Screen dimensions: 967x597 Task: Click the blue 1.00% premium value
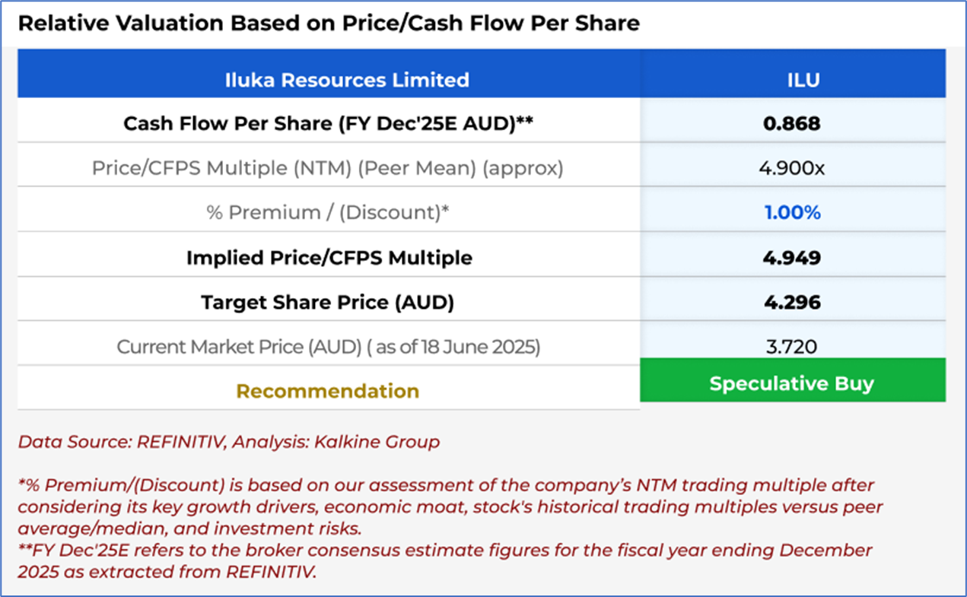click(x=792, y=212)
